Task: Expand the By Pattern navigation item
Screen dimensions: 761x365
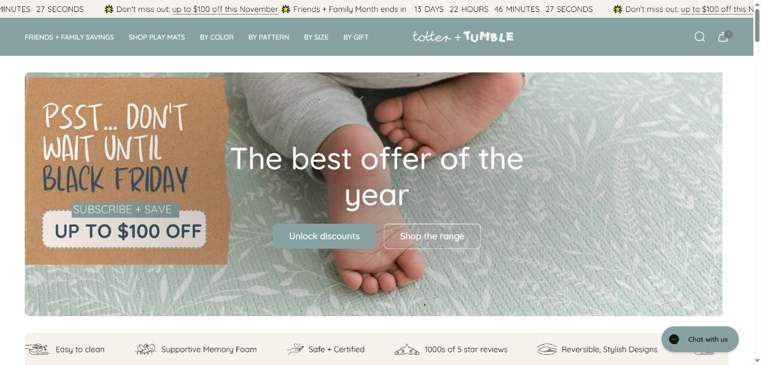Action: click(269, 37)
